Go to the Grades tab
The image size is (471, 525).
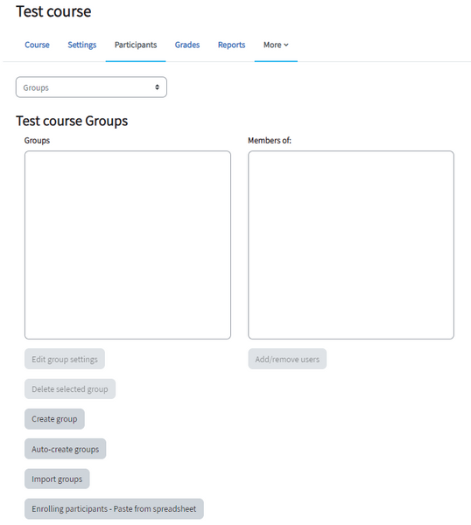click(187, 45)
